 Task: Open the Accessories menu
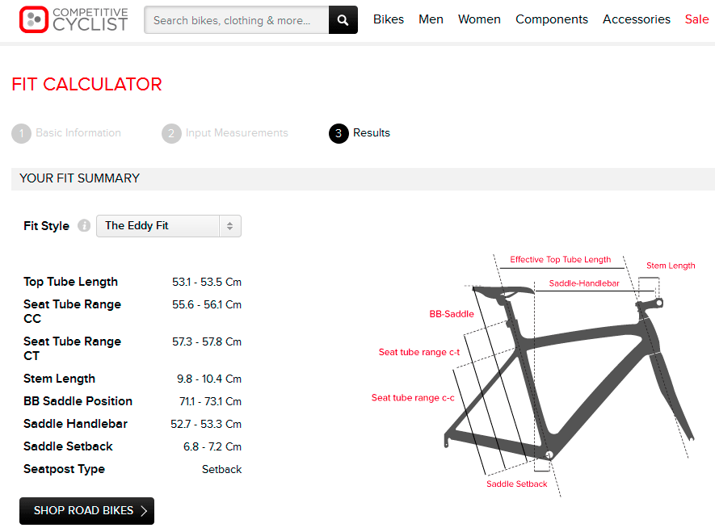point(636,19)
